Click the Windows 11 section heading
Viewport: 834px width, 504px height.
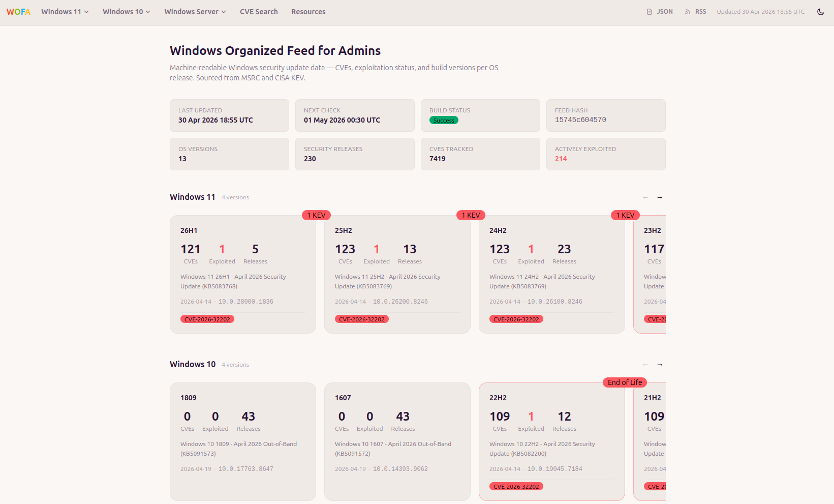point(193,197)
